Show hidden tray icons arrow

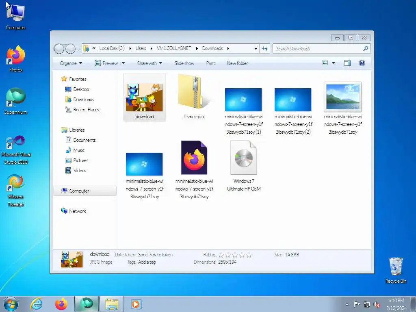[347, 304]
